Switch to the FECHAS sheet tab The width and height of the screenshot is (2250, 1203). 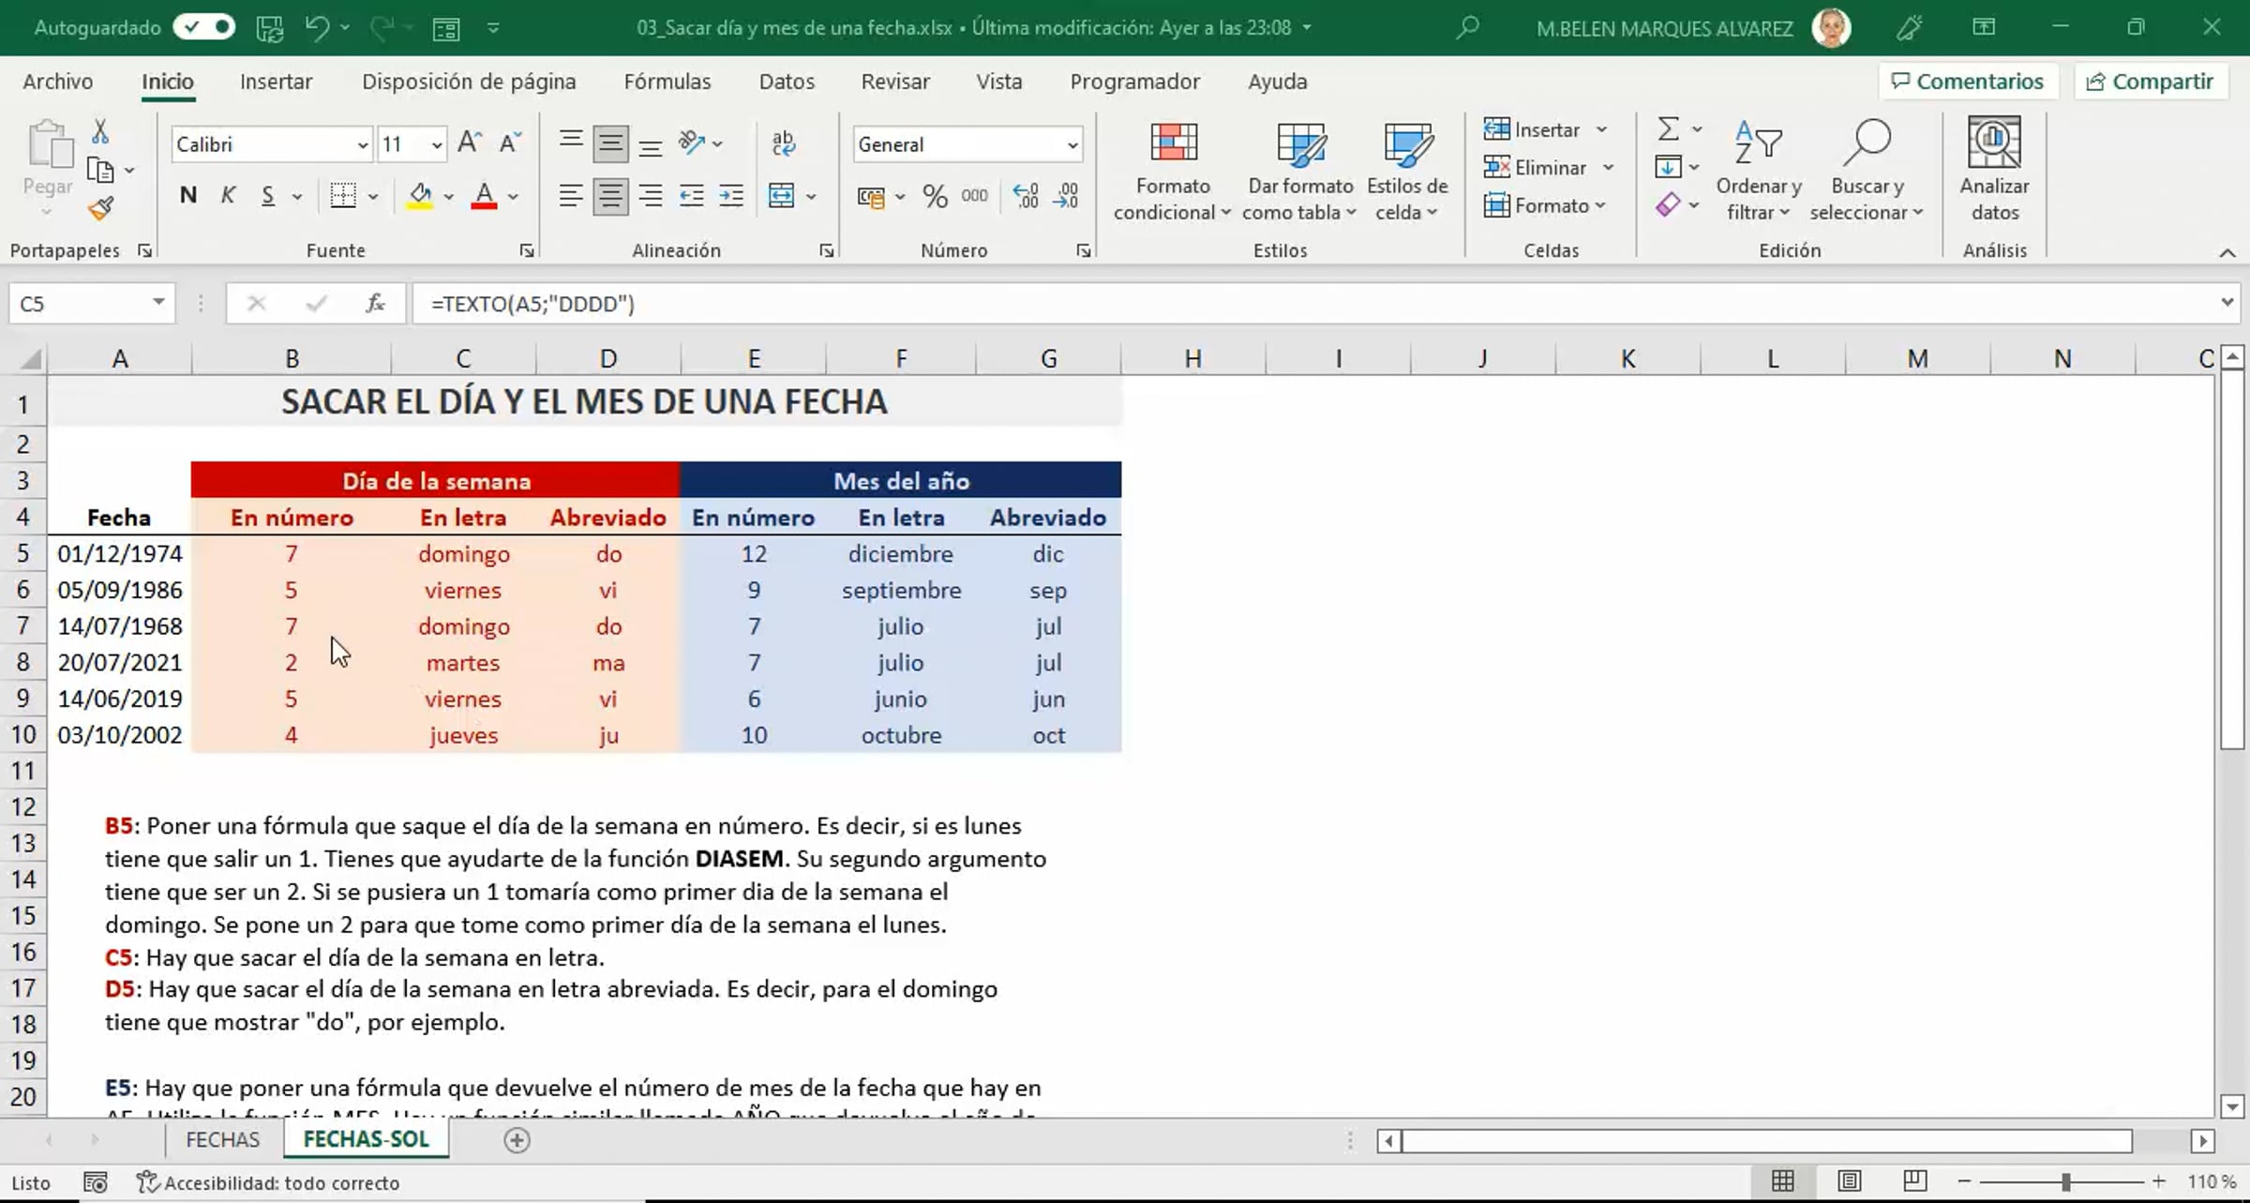[222, 1139]
